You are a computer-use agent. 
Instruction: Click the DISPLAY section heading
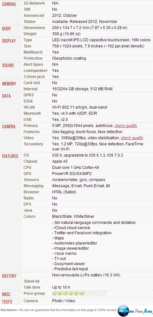pyautogui.click(x=9, y=41)
